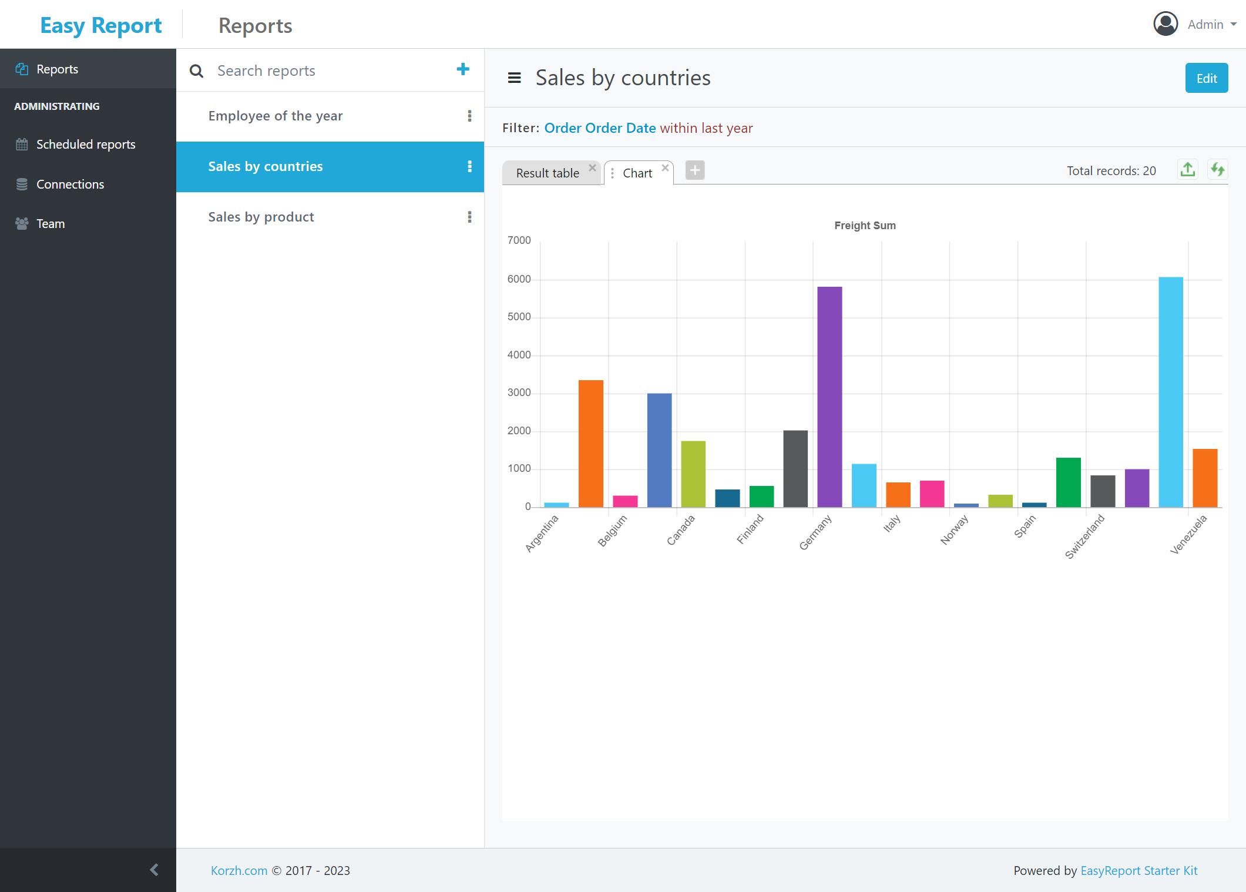The width and height of the screenshot is (1246, 892).
Task: Open options menu for Employee of the year
Action: tap(469, 116)
